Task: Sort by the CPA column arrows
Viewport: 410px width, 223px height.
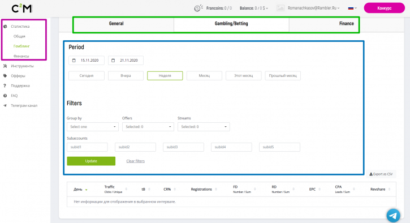Action: (x=354, y=189)
